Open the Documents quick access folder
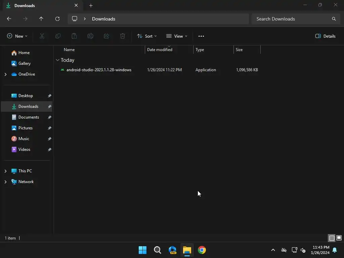The image size is (344, 258). 29,117
